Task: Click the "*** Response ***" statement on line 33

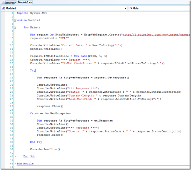Action: pos(68,128)
